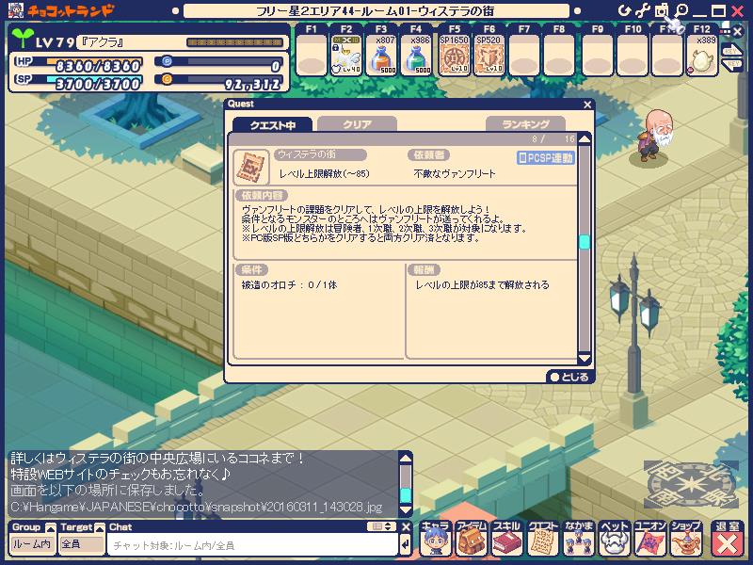The image size is (753, 565).
Task: Click the empty F9 shortcut slot
Action: [597, 55]
